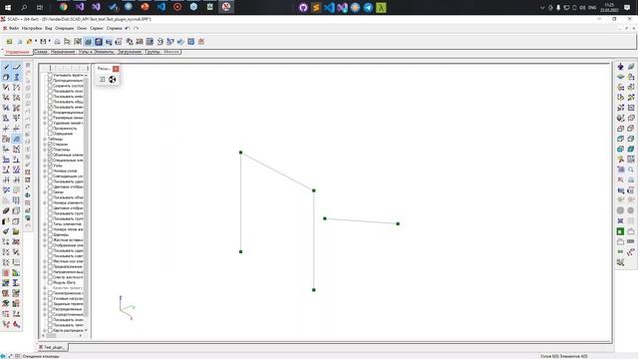This screenshot has width=638, height=359.
Task: Expand the Жесткие вставки tree node
Action: [45, 240]
